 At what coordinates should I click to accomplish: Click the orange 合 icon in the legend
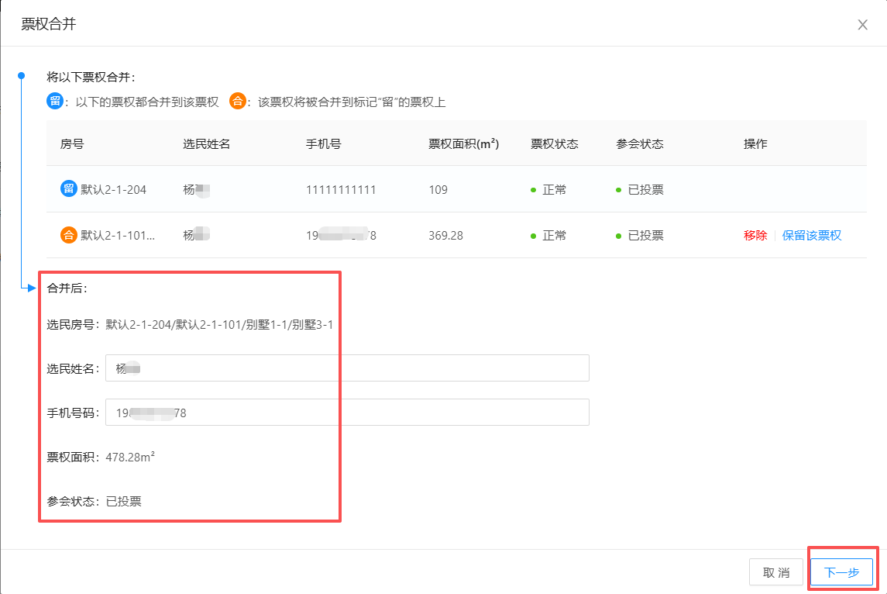(238, 102)
